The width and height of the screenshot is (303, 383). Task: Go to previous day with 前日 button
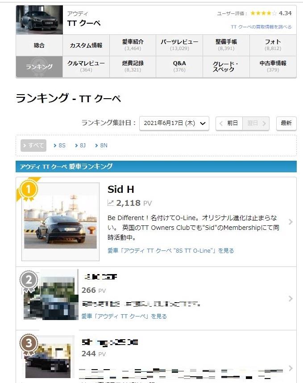pos(229,123)
